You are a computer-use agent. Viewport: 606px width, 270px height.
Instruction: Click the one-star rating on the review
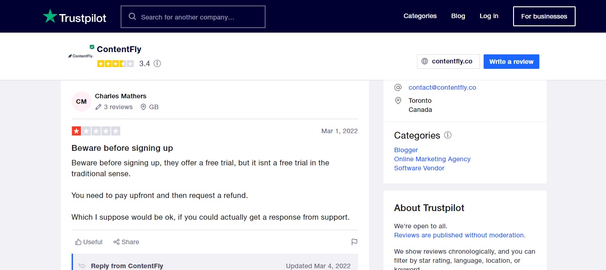click(96, 131)
